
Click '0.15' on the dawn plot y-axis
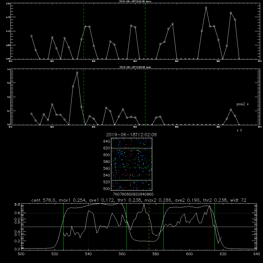pos(8,17)
